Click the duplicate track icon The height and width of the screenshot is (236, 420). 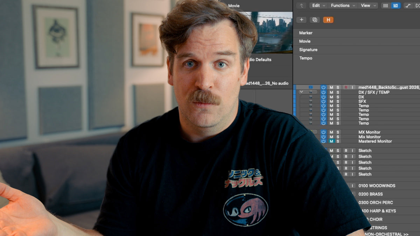pyautogui.click(x=315, y=20)
